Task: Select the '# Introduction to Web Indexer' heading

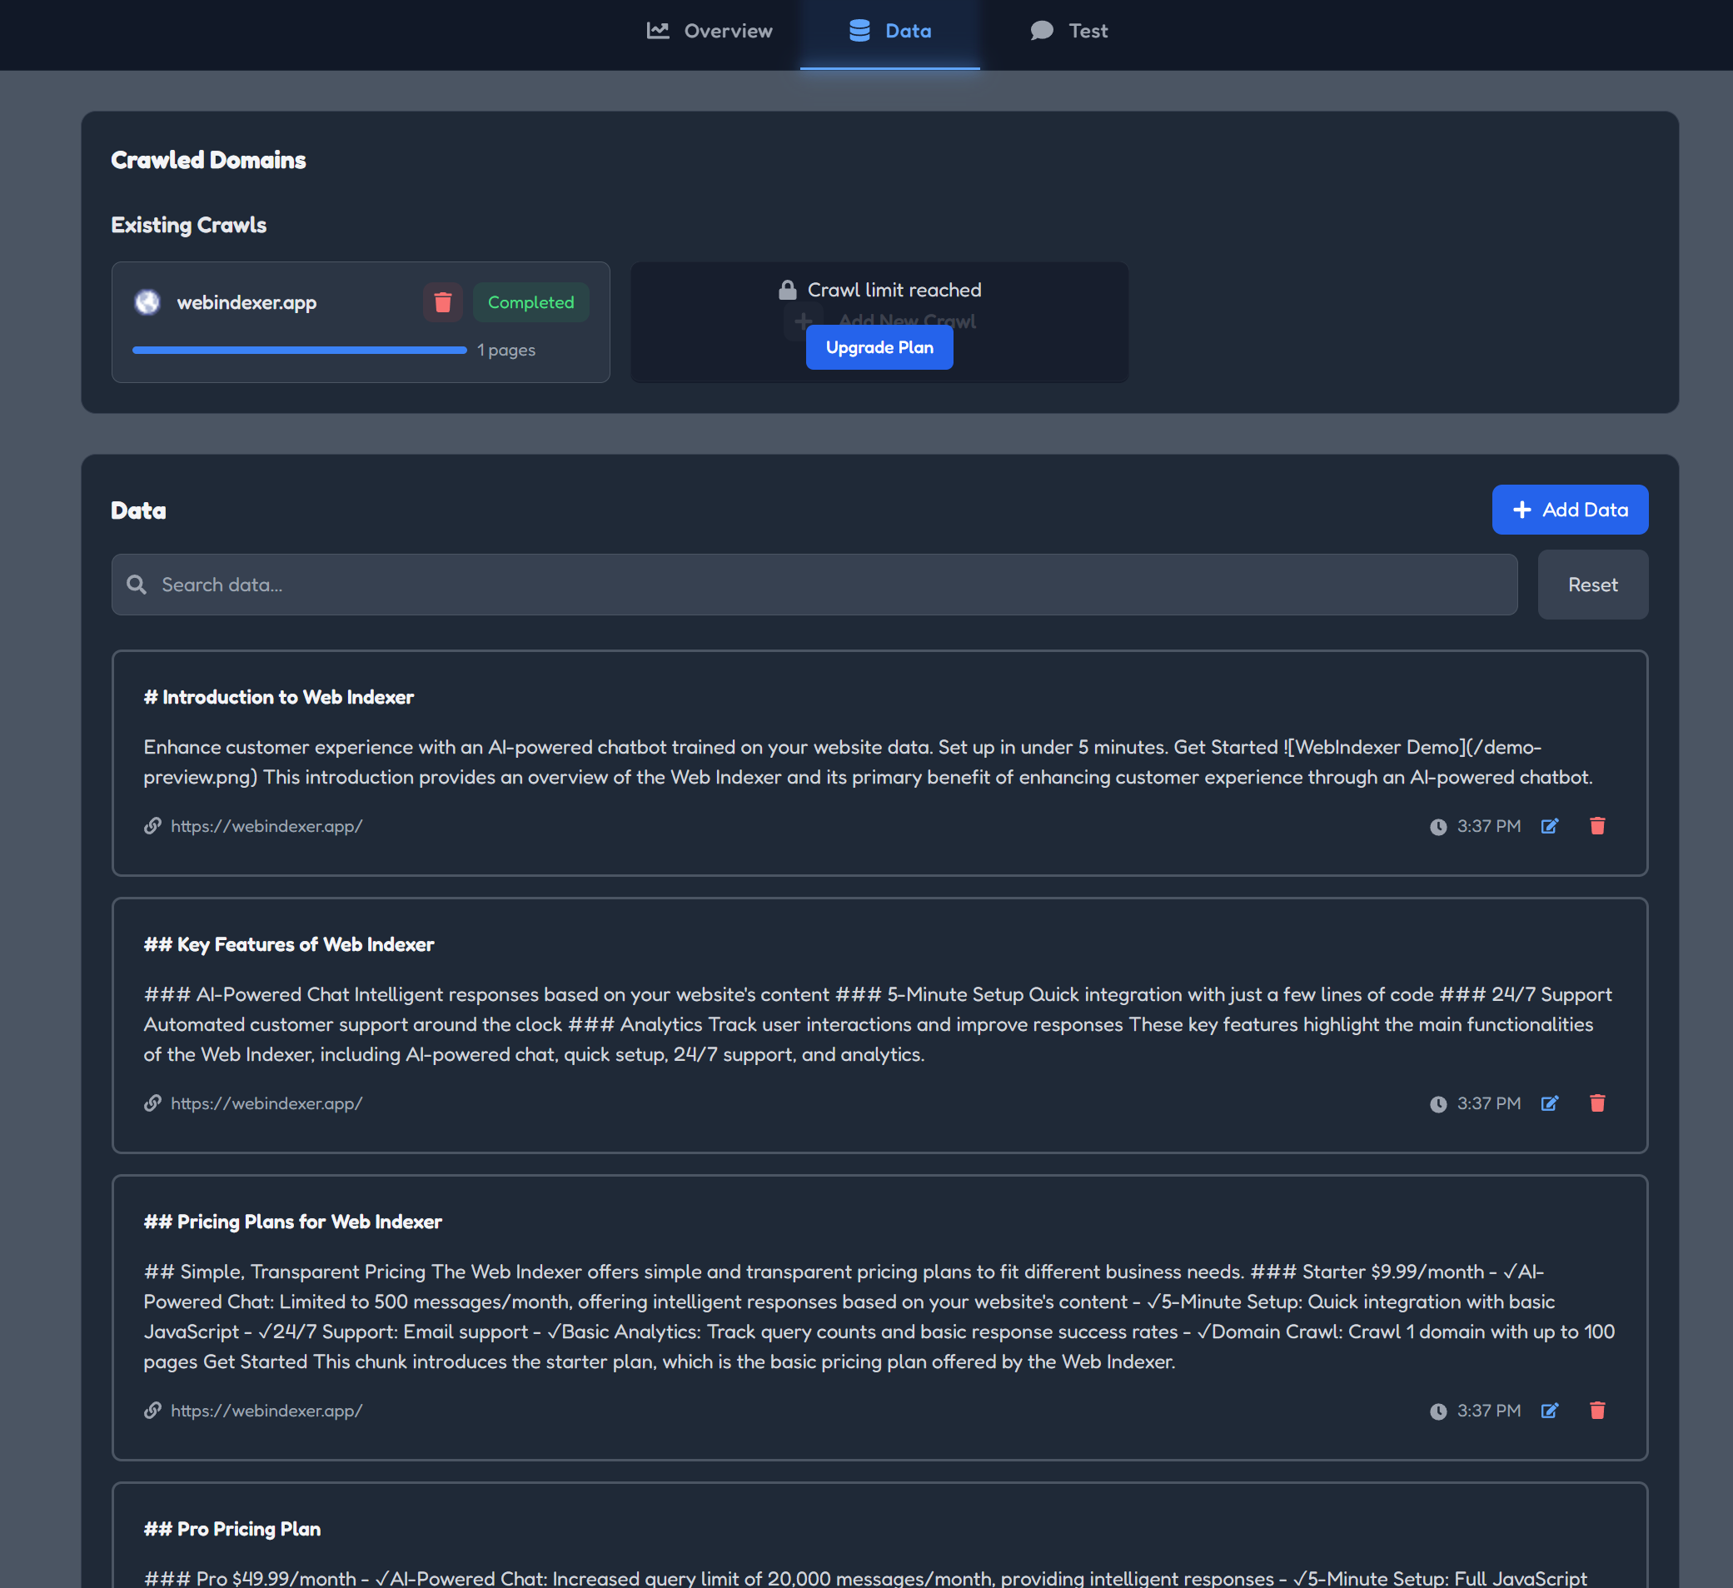Action: (x=278, y=697)
